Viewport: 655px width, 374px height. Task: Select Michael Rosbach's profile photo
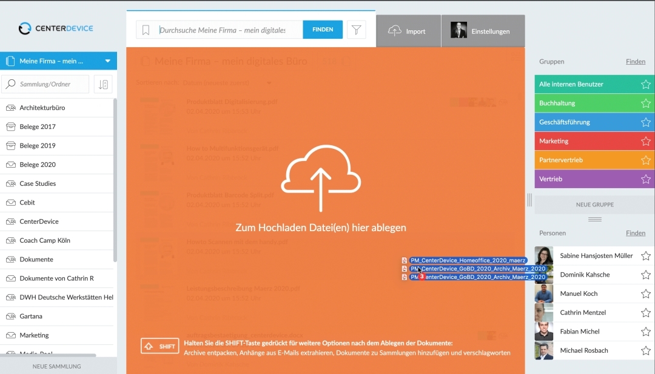tap(544, 350)
